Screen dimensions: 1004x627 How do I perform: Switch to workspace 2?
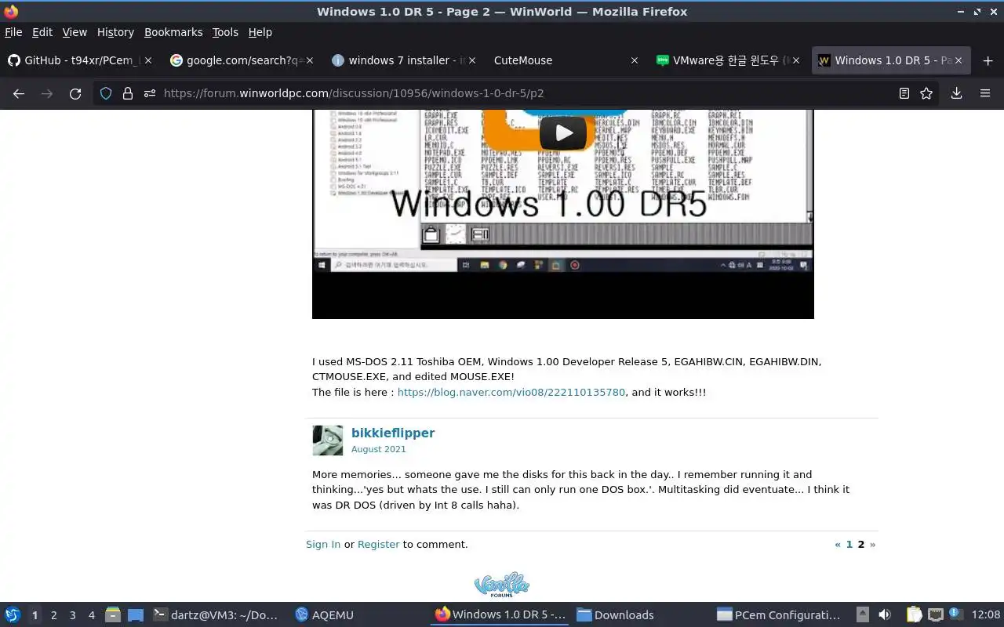coord(53,615)
